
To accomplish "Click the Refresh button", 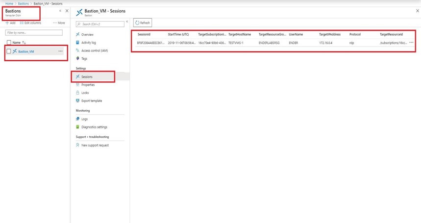I will pyautogui.click(x=143, y=23).
